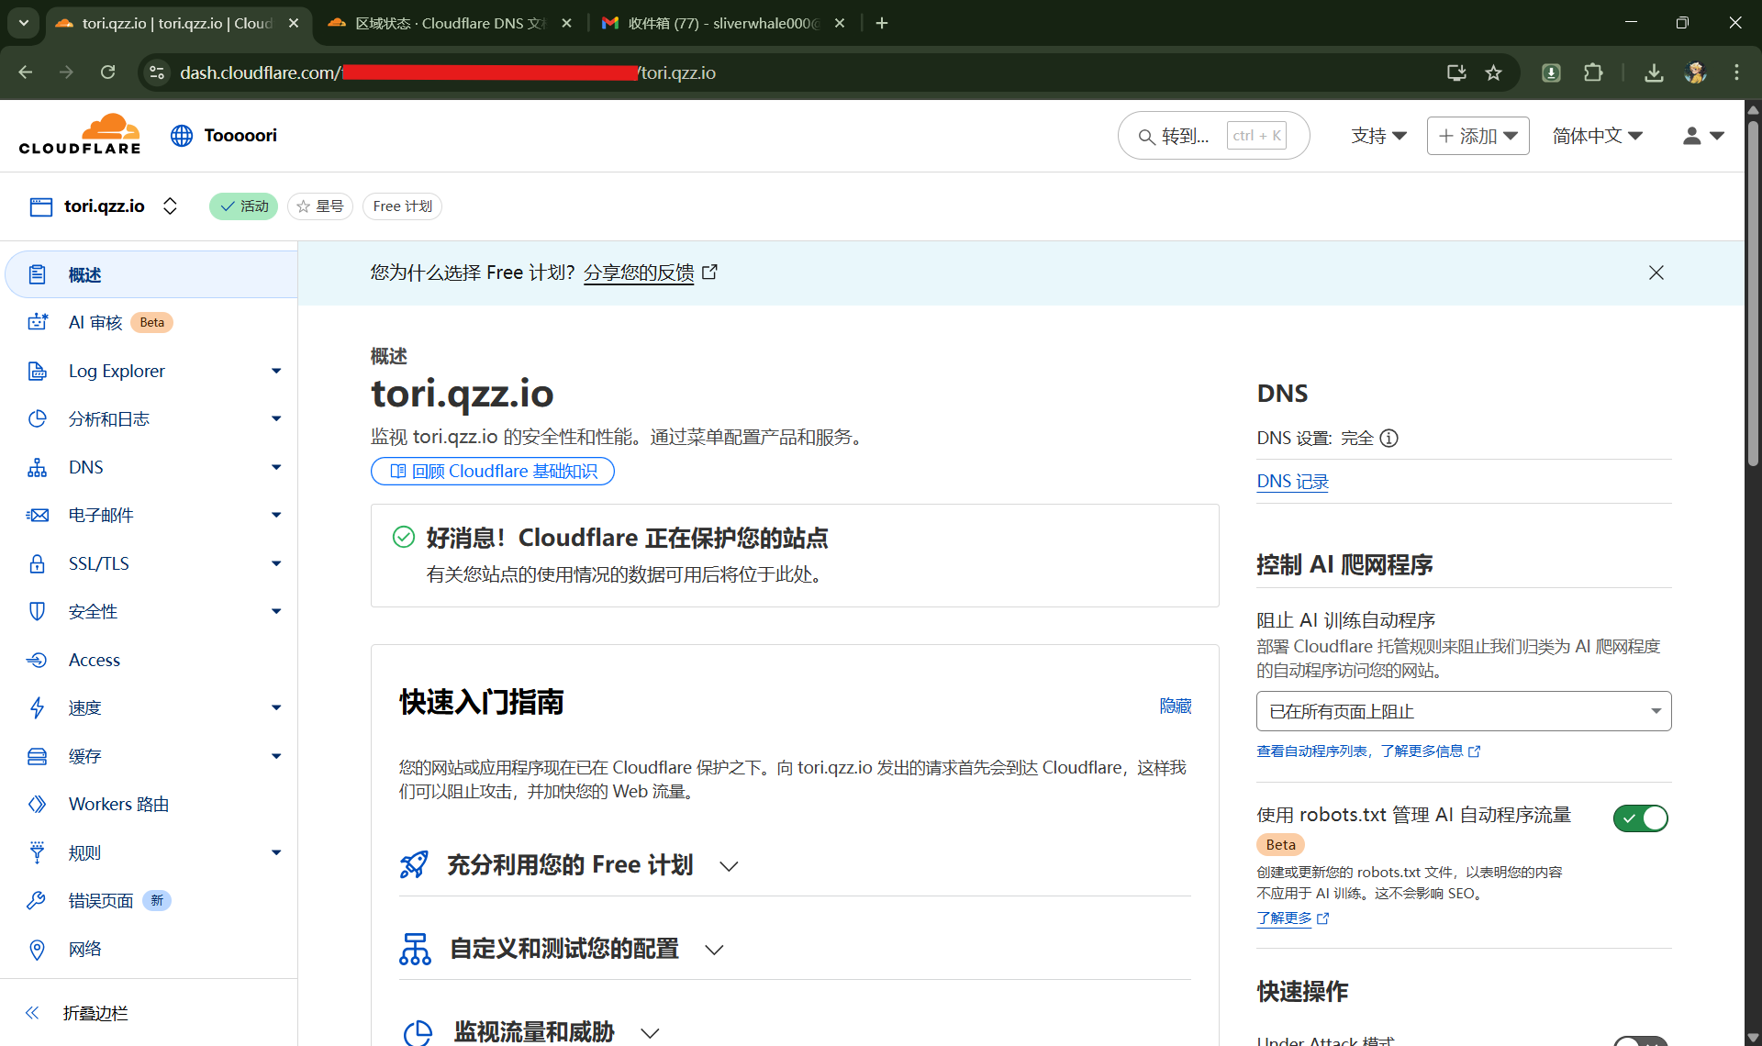Click the review Cloudflare basics button
Image resolution: width=1762 pixels, height=1046 pixels.
point(493,472)
